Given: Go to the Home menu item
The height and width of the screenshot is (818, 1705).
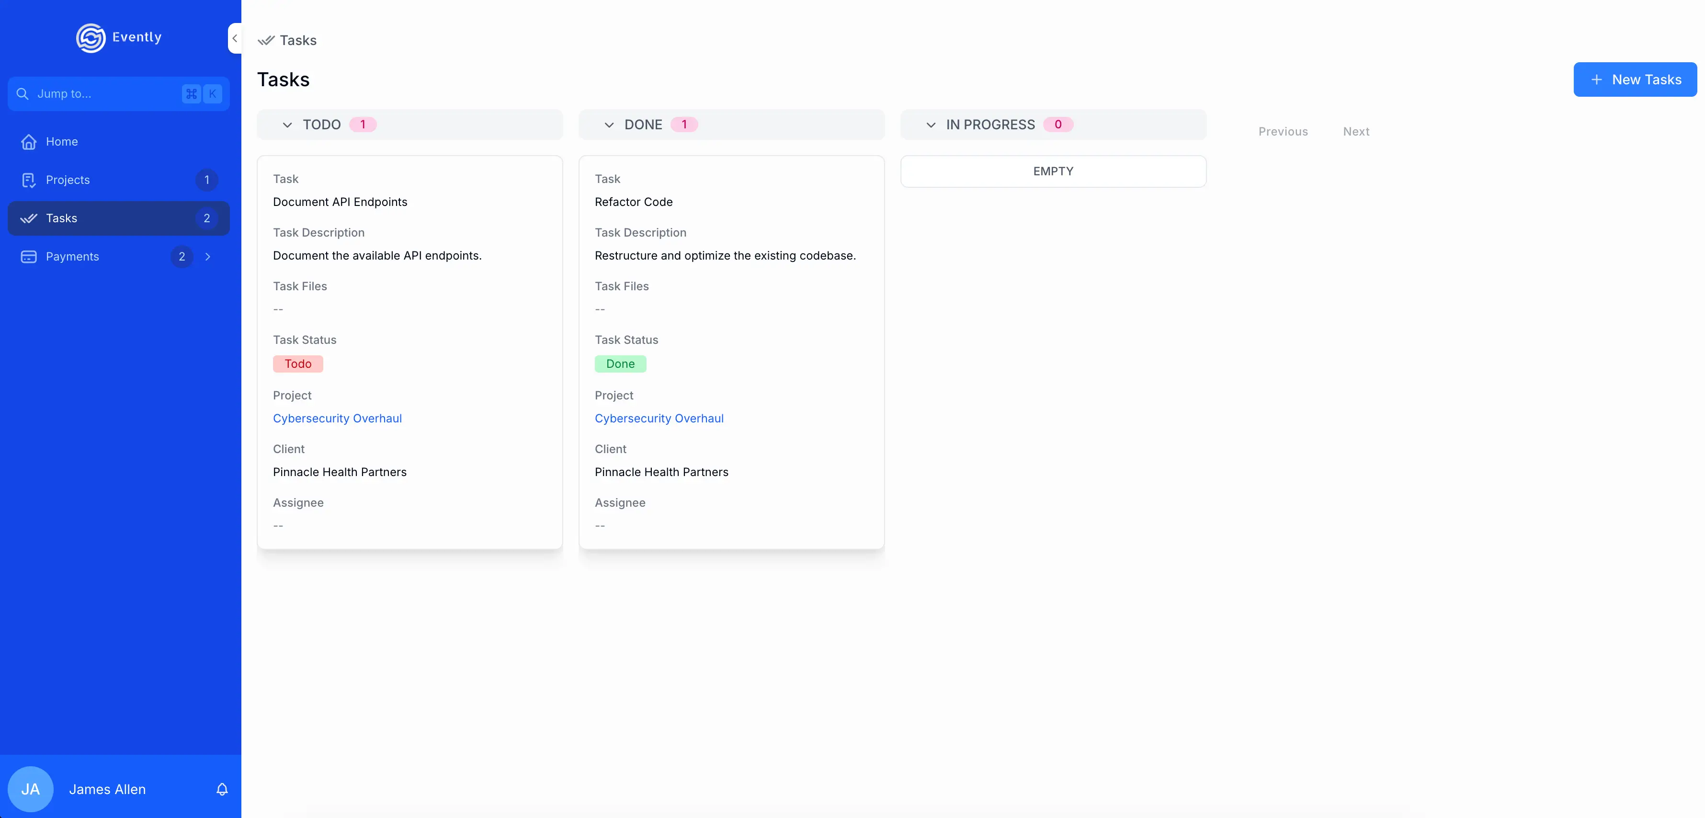Looking at the screenshot, I should click(62, 142).
